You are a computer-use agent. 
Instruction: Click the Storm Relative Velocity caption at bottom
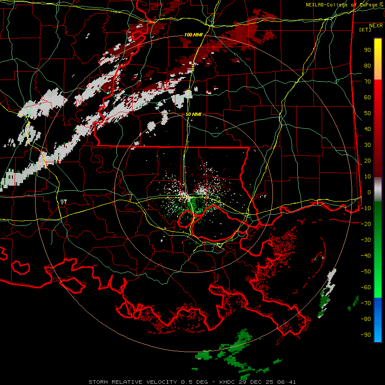pos(192,382)
